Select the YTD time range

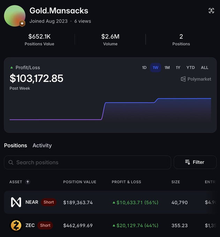(x=190, y=68)
